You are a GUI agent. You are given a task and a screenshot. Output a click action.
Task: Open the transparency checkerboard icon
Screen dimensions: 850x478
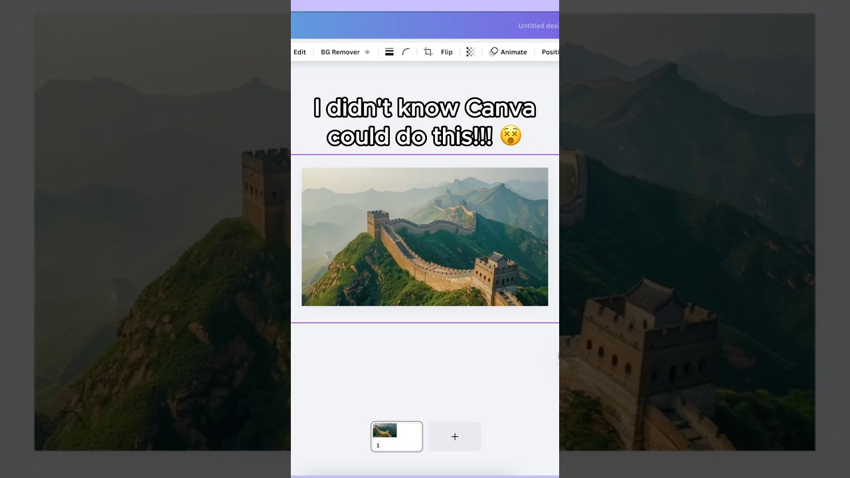(470, 52)
